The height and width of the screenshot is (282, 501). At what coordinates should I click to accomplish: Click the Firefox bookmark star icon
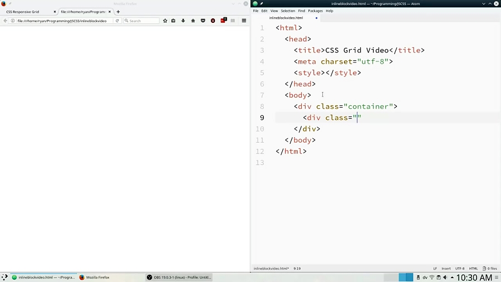(165, 21)
